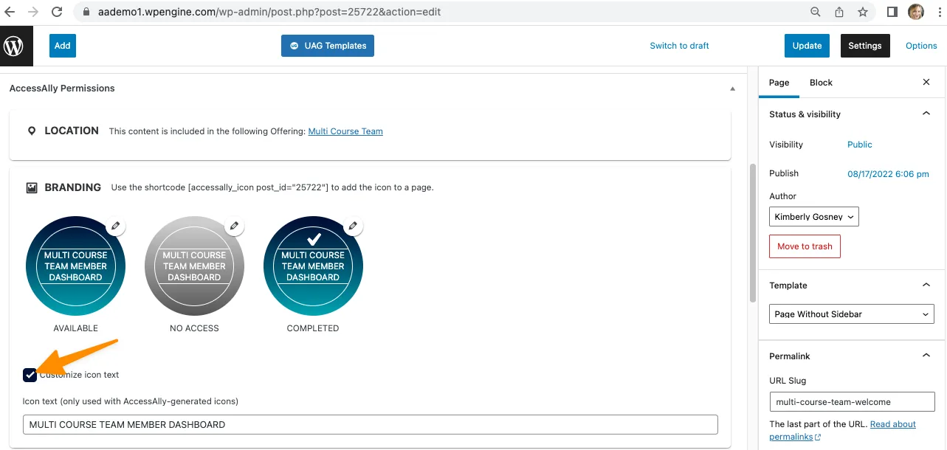Uncheck Customize icon text checkbox

click(30, 375)
